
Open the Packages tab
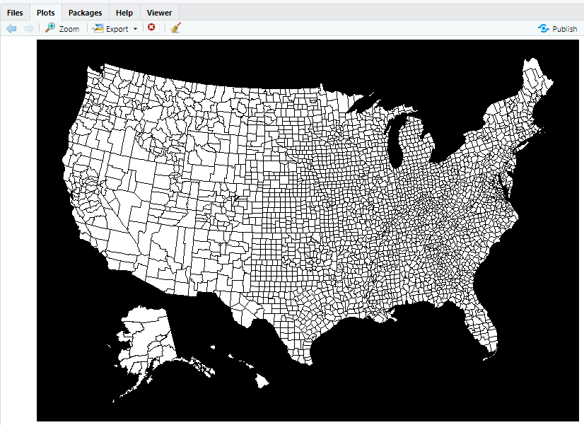point(86,13)
